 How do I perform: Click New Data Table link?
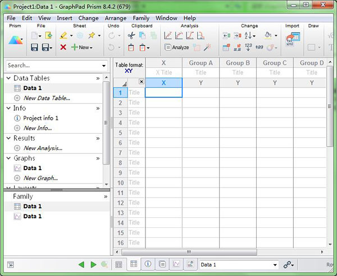pyautogui.click(x=47, y=98)
